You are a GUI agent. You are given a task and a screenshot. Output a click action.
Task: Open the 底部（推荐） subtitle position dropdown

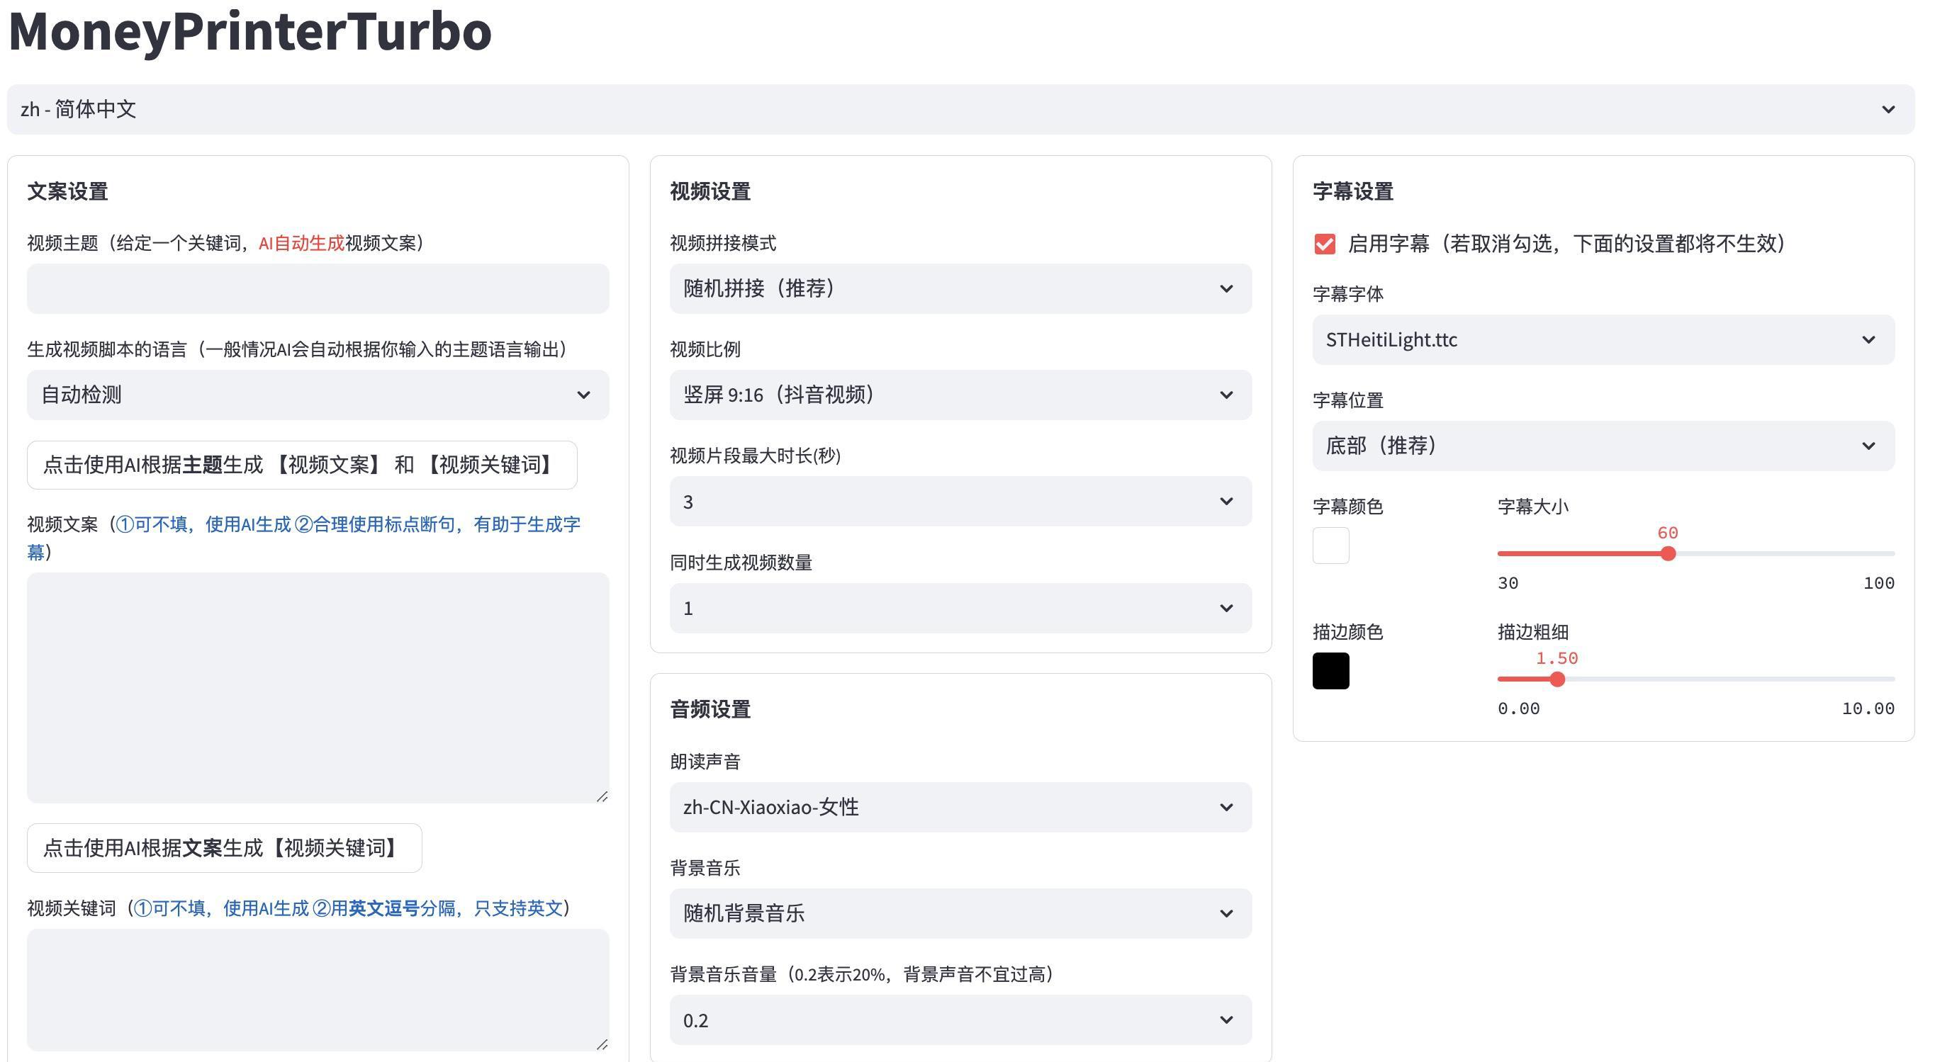(1604, 446)
